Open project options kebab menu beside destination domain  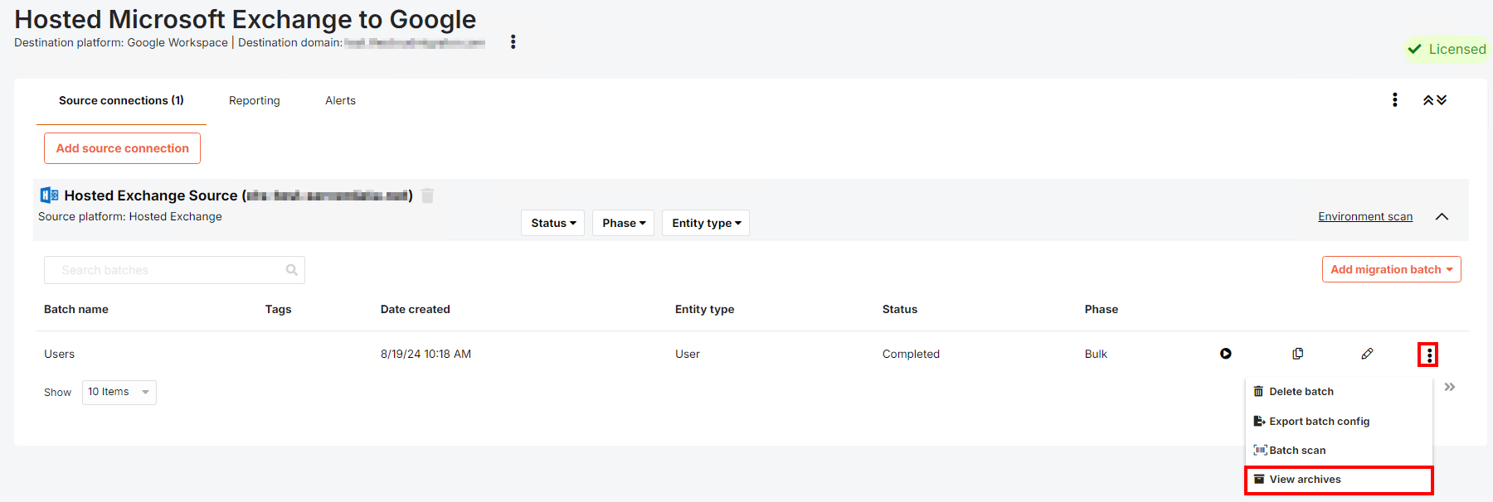[x=513, y=42]
